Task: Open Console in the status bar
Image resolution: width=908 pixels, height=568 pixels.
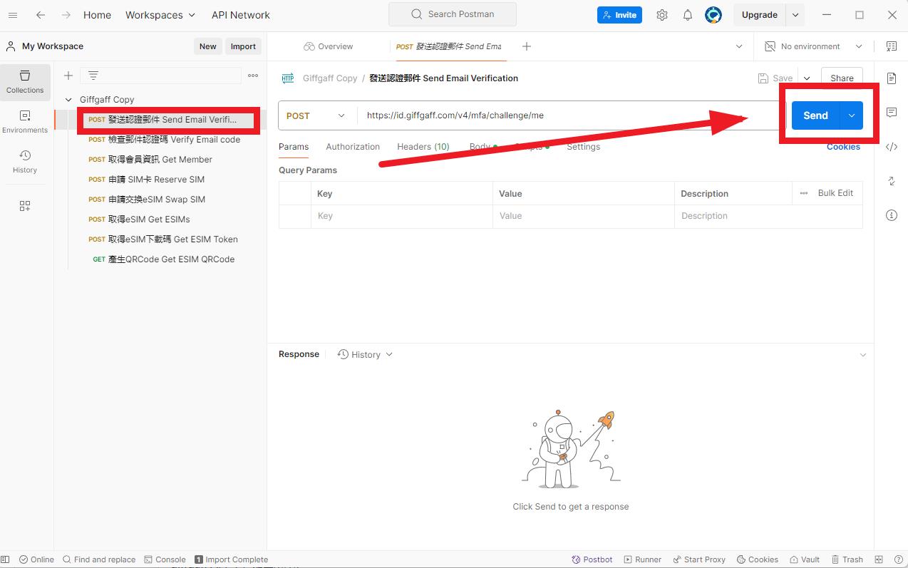Action: [x=165, y=559]
